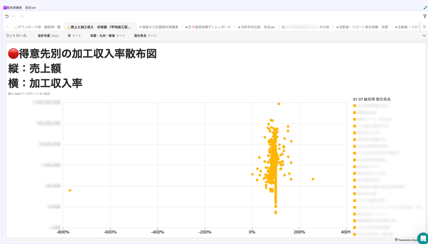This screenshot has width=428, height=244.
Task: Click the reset (circular arrow) icon in toolbar
Action: [7, 16]
